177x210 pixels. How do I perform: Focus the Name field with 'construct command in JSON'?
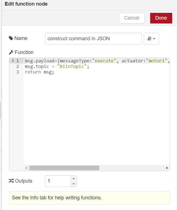[x=93, y=39]
